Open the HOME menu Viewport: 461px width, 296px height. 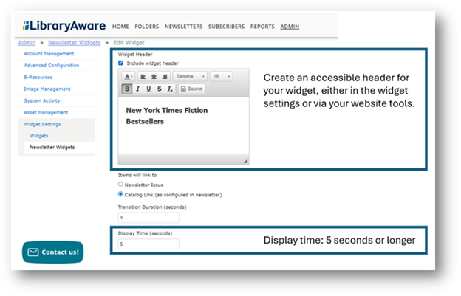point(120,27)
